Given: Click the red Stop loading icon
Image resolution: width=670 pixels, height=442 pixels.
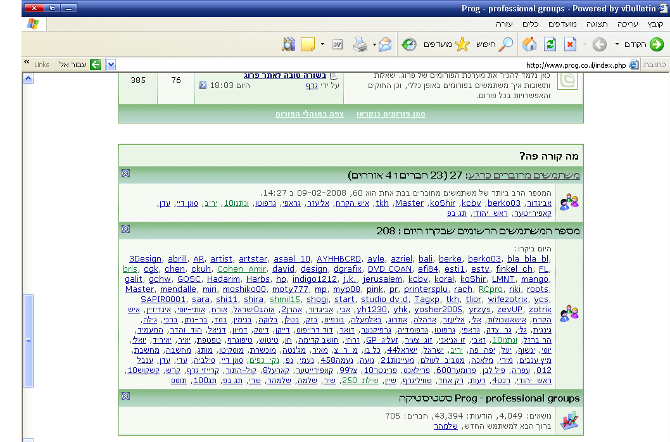Looking at the screenshot, I should point(570,44).
